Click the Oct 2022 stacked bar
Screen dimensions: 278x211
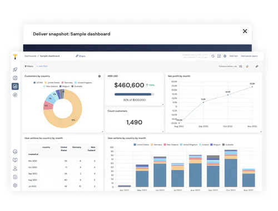click(x=231, y=168)
